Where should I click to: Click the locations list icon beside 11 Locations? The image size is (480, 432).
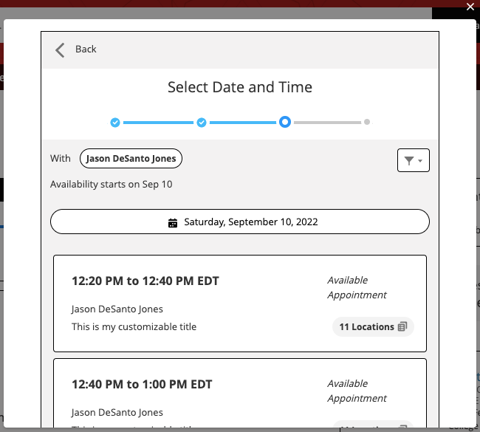(x=402, y=326)
